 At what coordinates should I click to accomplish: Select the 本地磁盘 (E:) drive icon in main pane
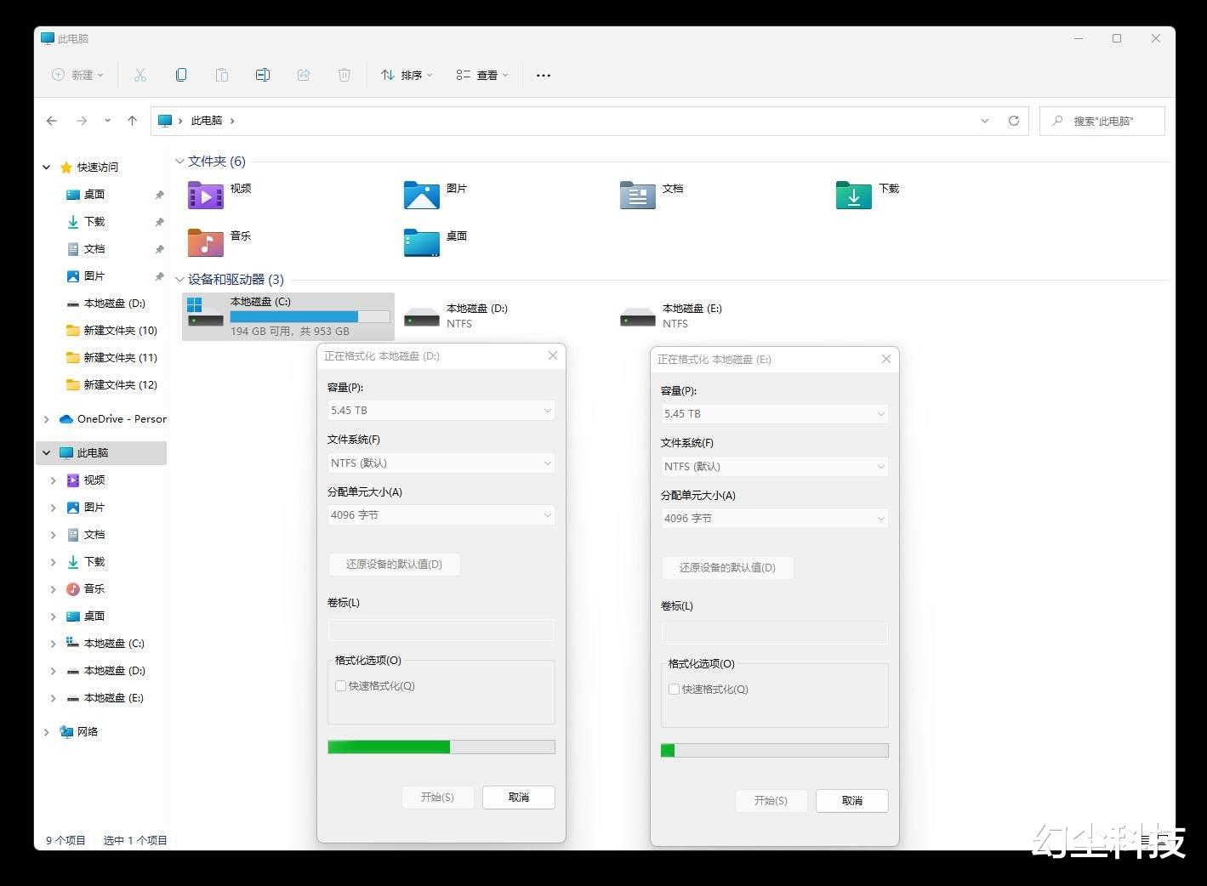point(637,317)
